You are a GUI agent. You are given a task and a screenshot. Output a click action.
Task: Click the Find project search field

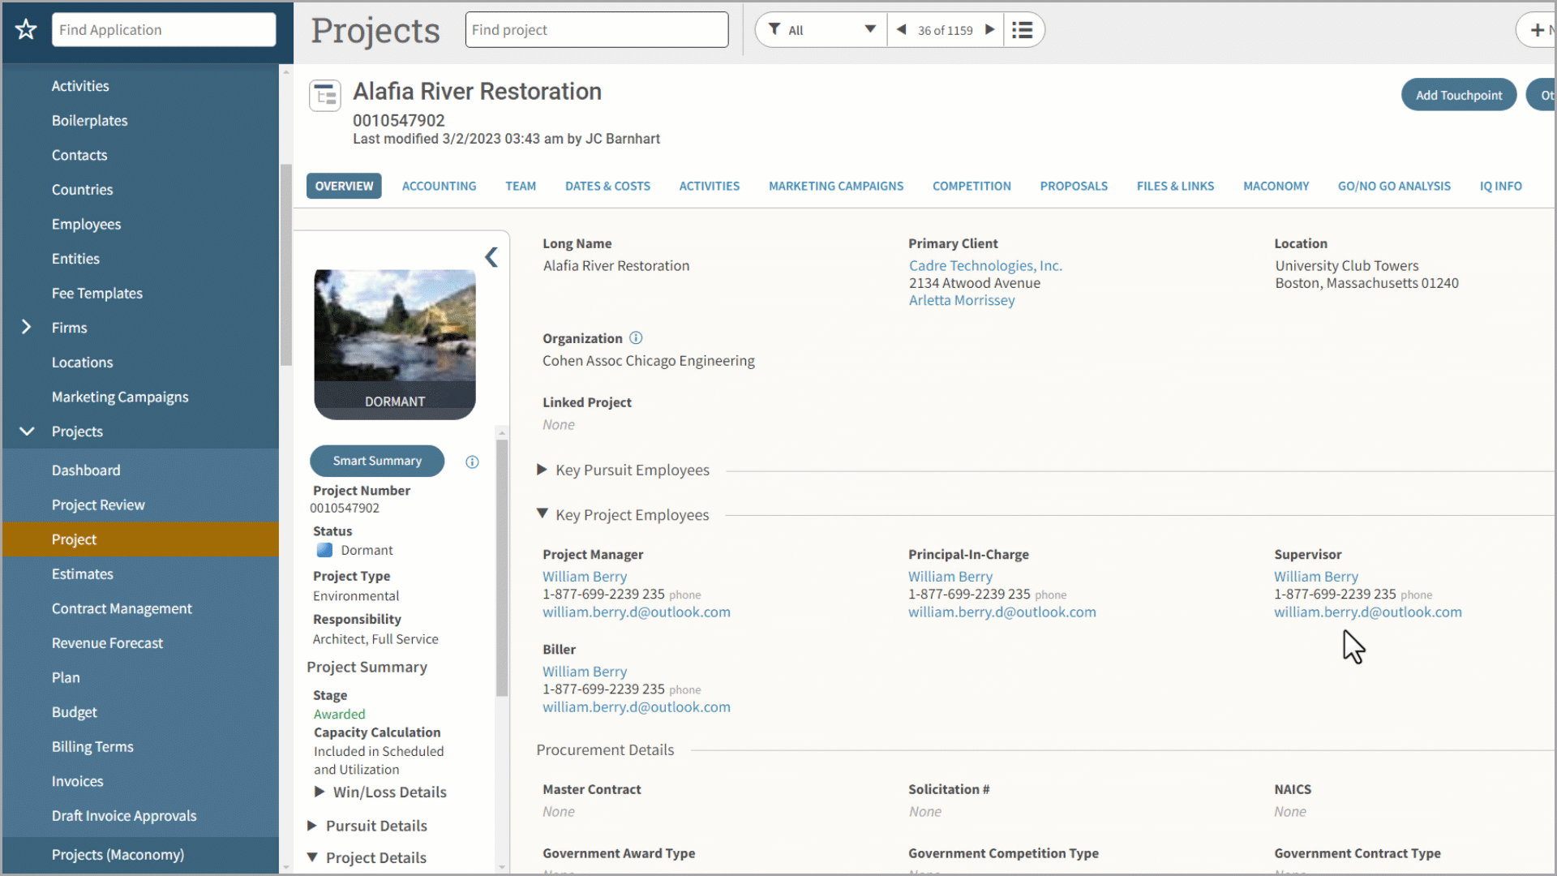click(x=596, y=30)
